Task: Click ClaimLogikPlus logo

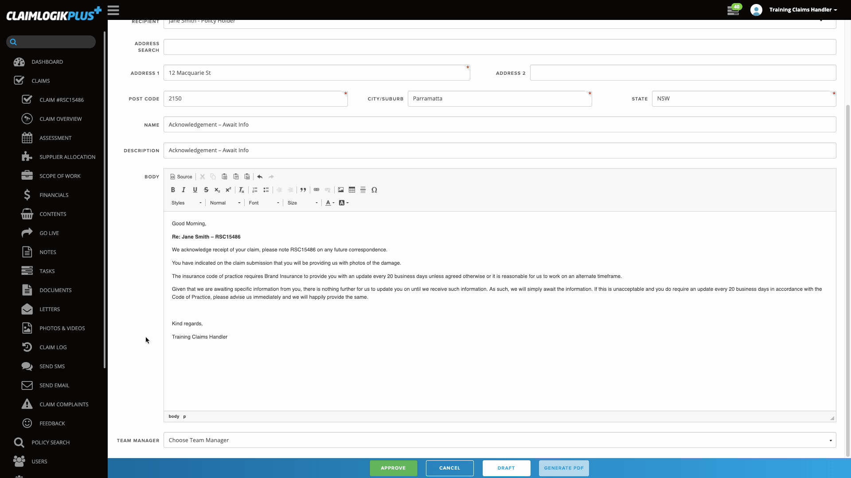Action: point(54,14)
